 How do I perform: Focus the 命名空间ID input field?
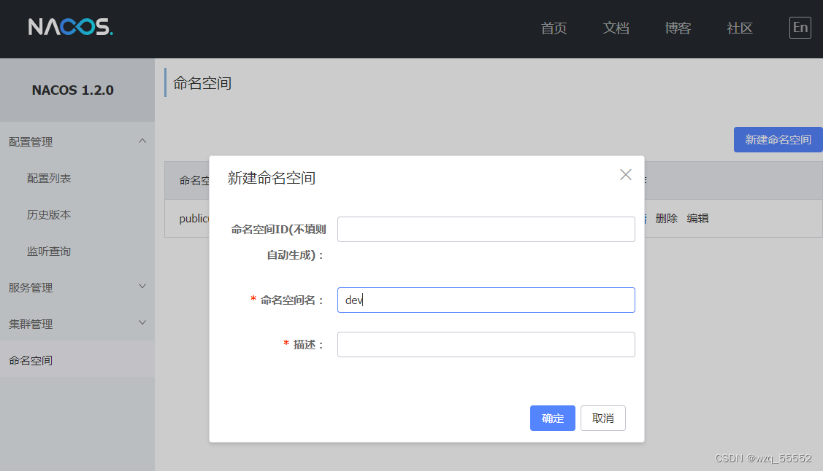point(486,229)
